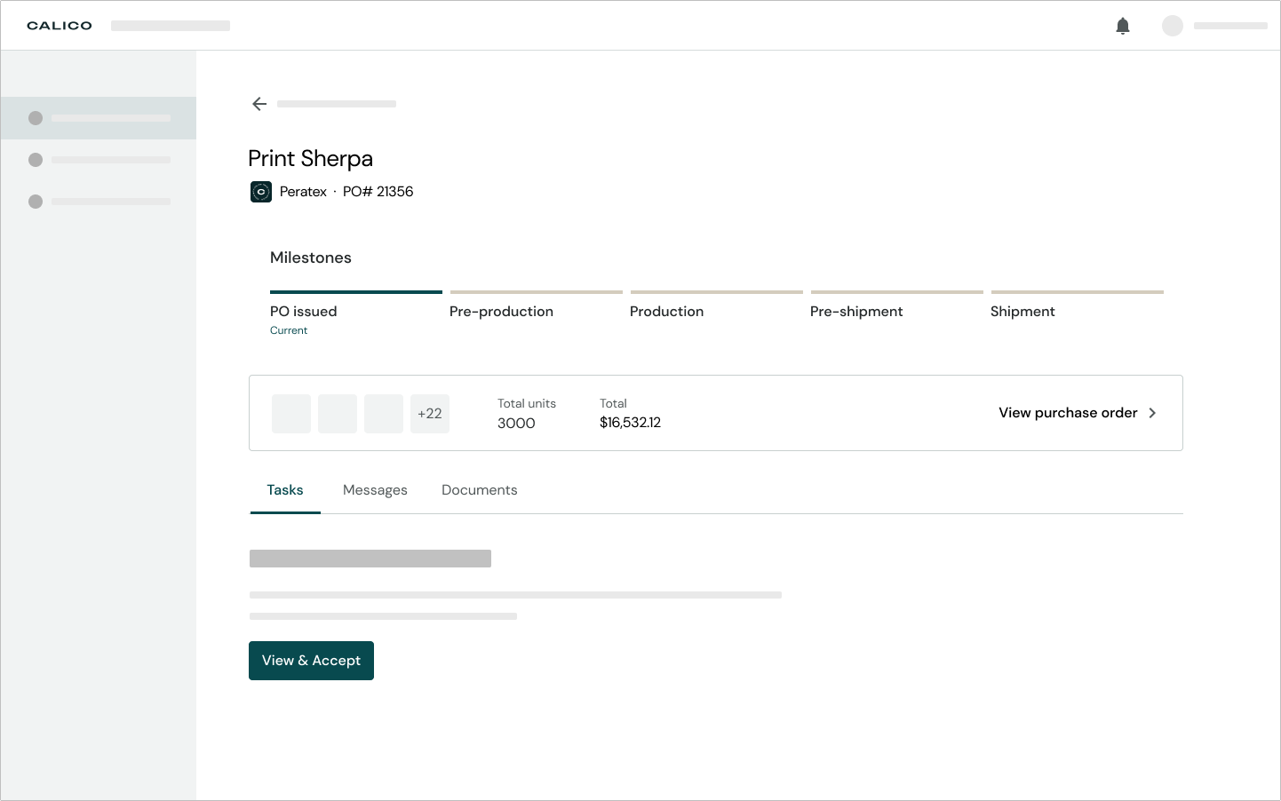The image size is (1281, 801).
Task: Switch to the Tasks tab
Action: [x=285, y=490]
